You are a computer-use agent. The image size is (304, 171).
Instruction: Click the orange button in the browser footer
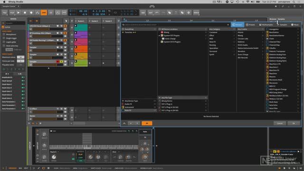147,123
